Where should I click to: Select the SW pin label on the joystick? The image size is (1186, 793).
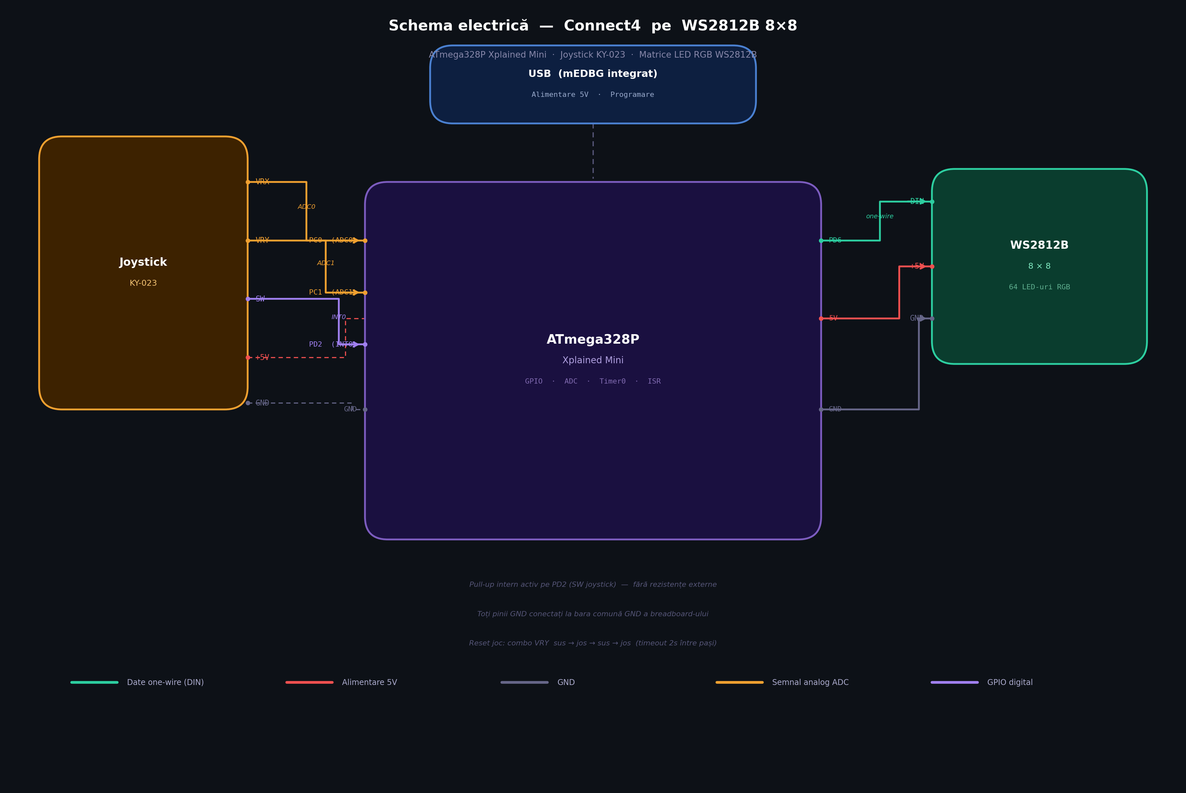260,299
